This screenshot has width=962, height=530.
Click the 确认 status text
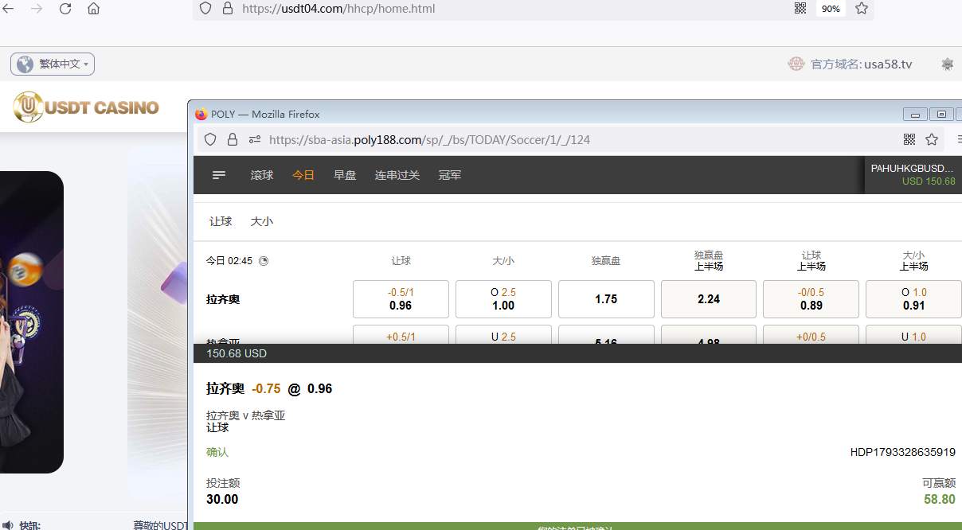tap(217, 452)
